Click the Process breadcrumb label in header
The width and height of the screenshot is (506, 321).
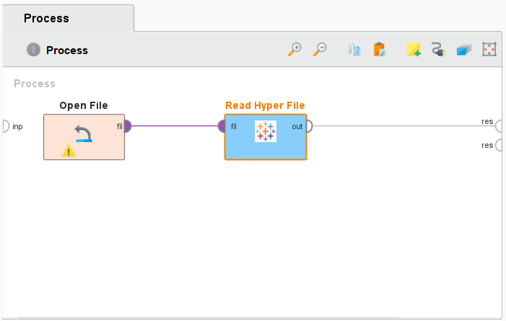67,50
